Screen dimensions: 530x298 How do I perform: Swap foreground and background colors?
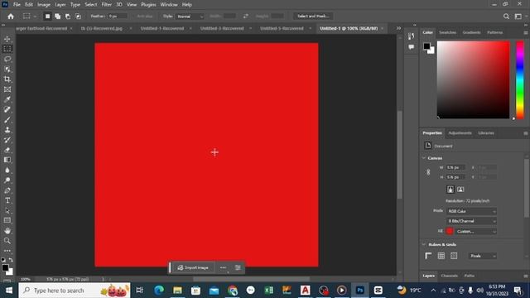click(11, 260)
